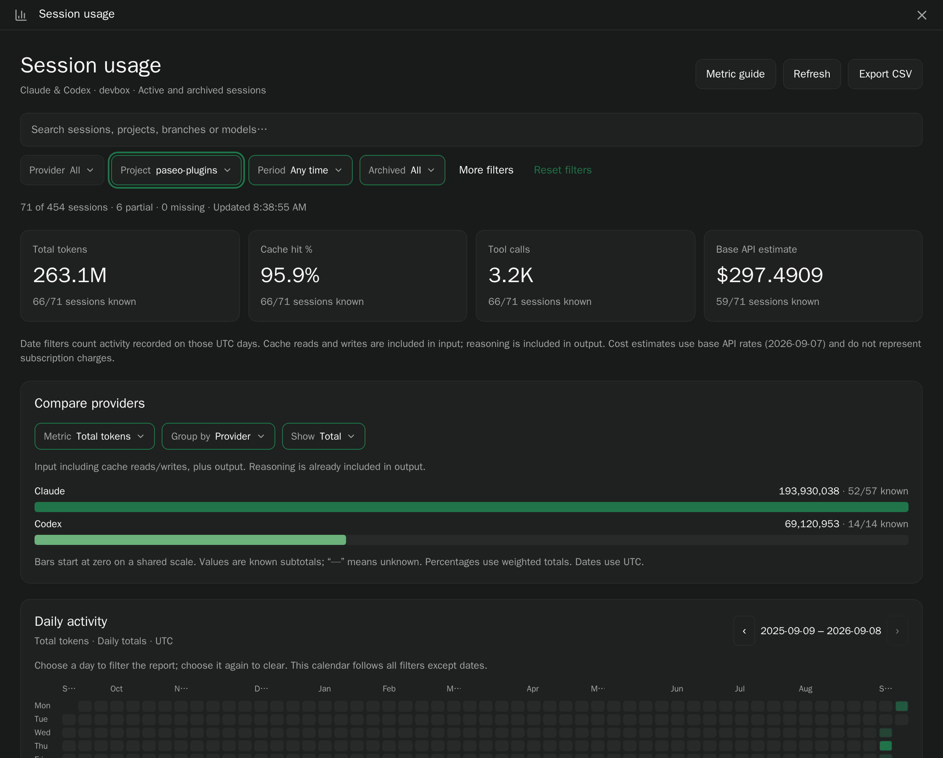
Task: Go to next daily activity date range
Action: [897, 631]
